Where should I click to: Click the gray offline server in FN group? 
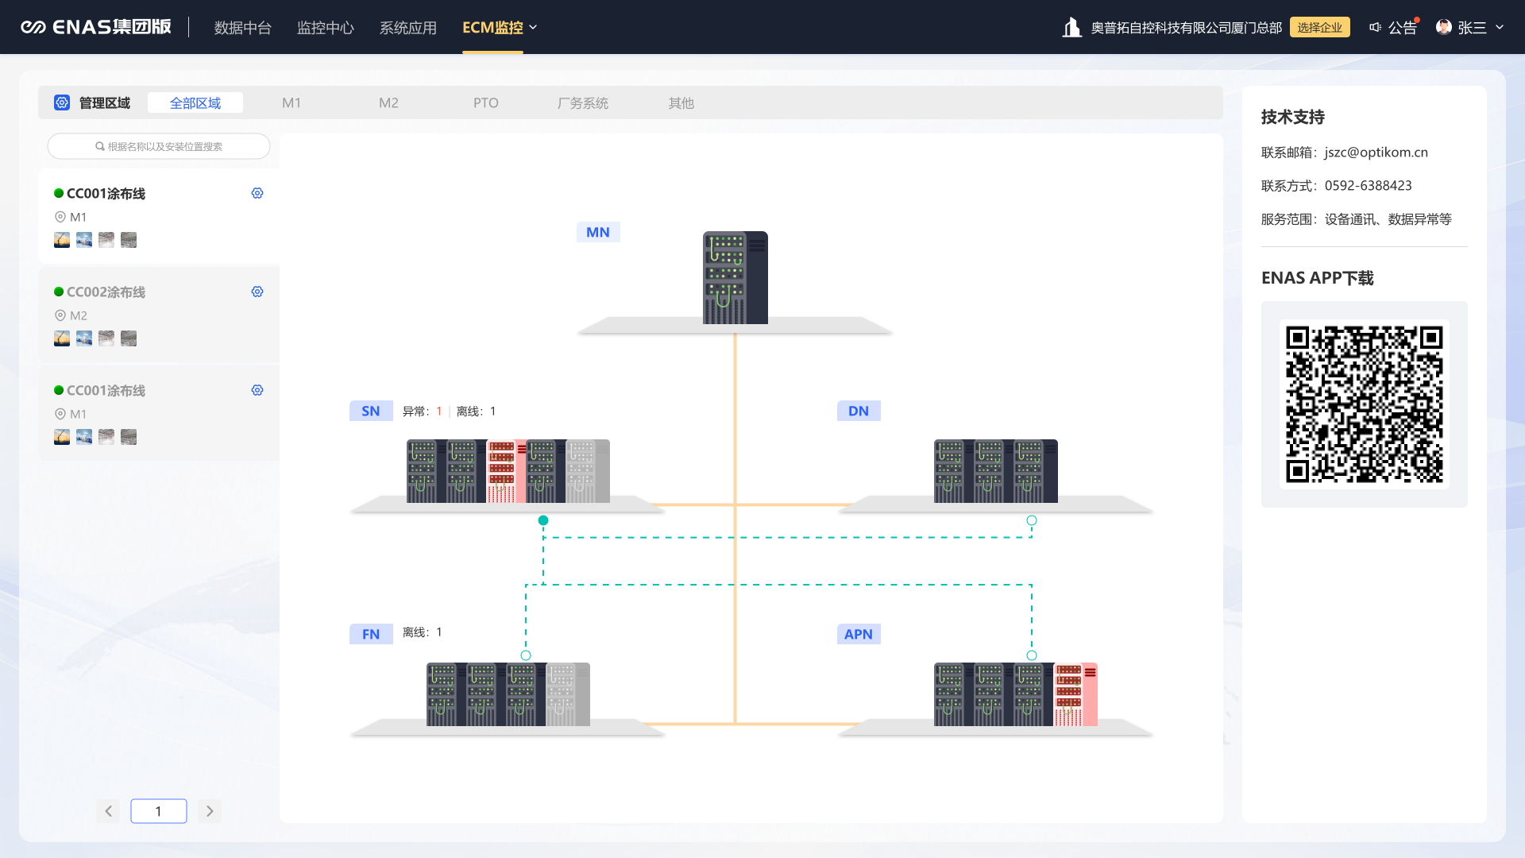click(567, 694)
